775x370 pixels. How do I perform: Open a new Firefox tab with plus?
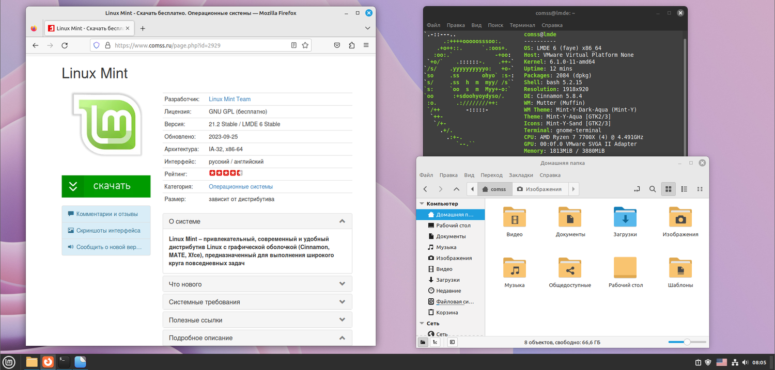(143, 28)
